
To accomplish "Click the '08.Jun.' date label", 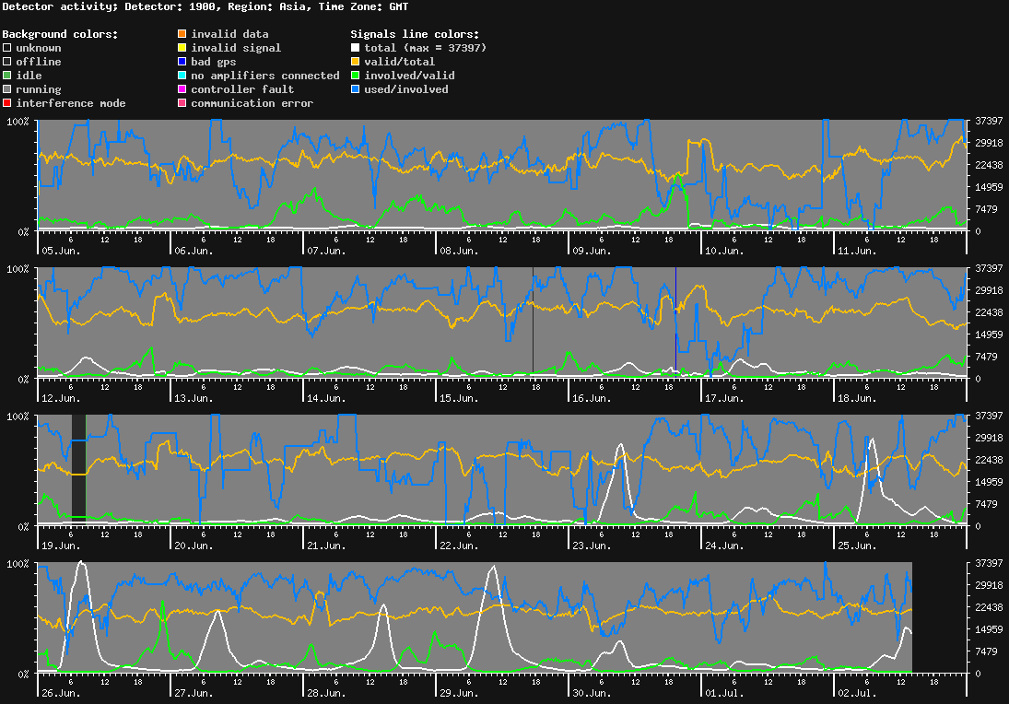I will 460,251.
